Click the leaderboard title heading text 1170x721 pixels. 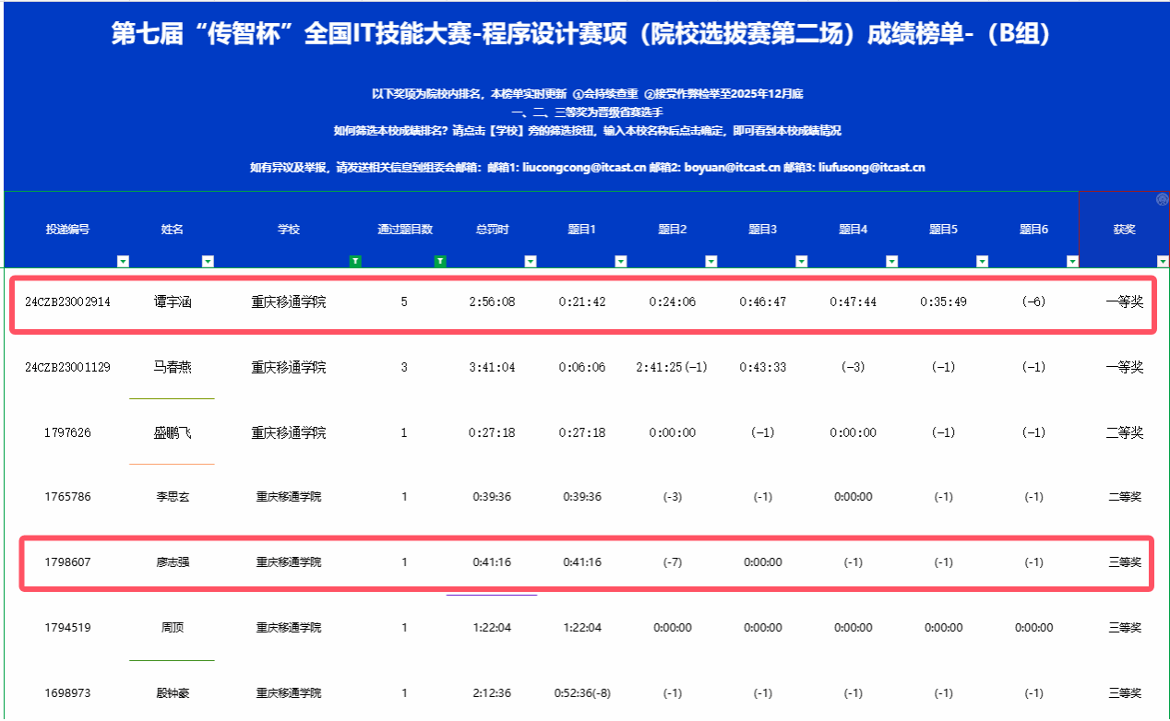(581, 35)
